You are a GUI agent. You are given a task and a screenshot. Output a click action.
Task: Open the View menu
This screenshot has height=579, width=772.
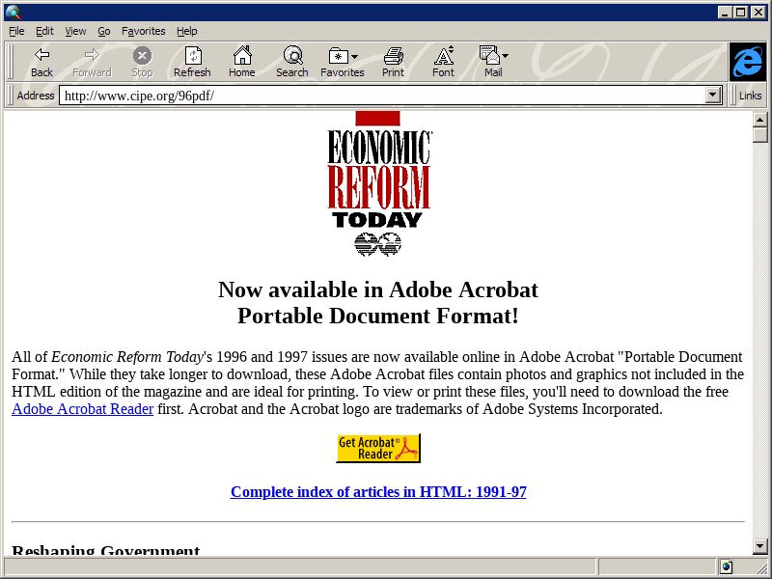(75, 31)
